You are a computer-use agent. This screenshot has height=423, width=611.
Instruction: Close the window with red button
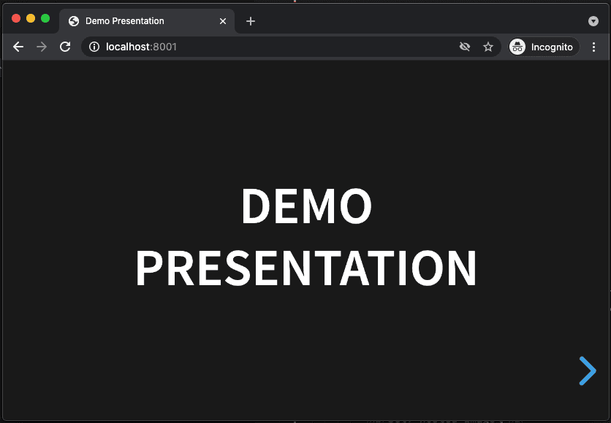click(16, 18)
